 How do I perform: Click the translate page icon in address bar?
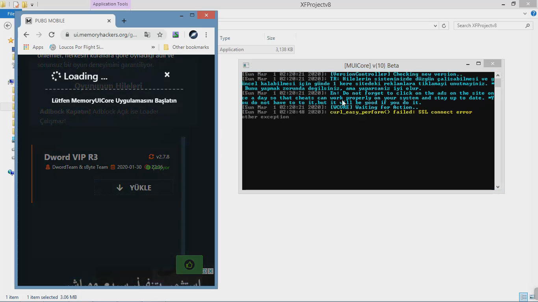tap(147, 35)
